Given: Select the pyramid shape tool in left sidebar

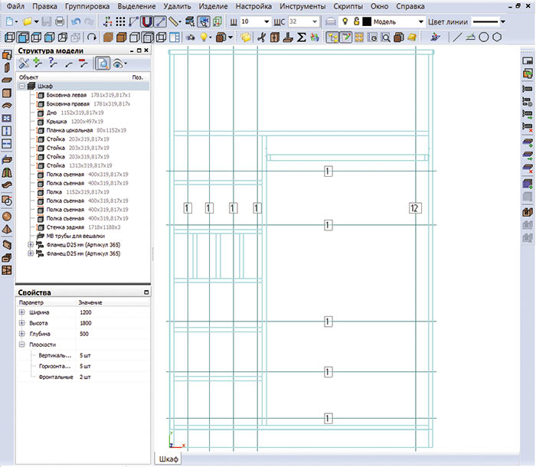Looking at the screenshot, I should tap(7, 228).
